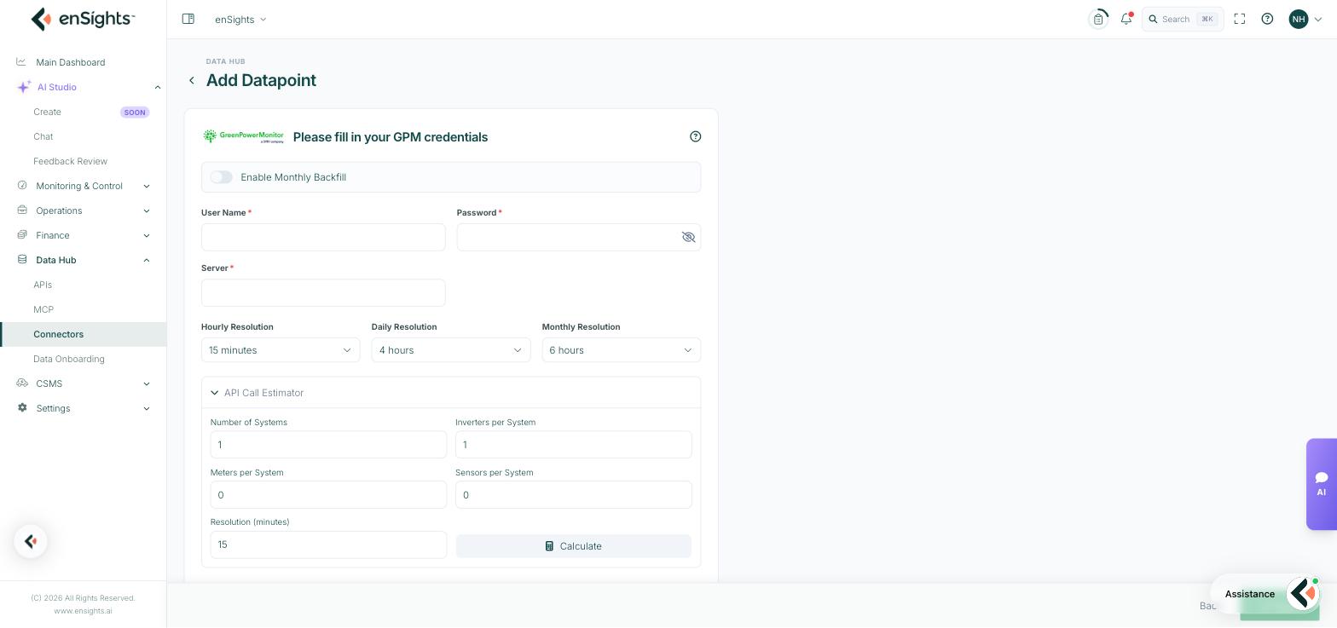Go back with the arrow beside Add Datapoint
This screenshot has height=628, width=1337.
pyautogui.click(x=192, y=80)
